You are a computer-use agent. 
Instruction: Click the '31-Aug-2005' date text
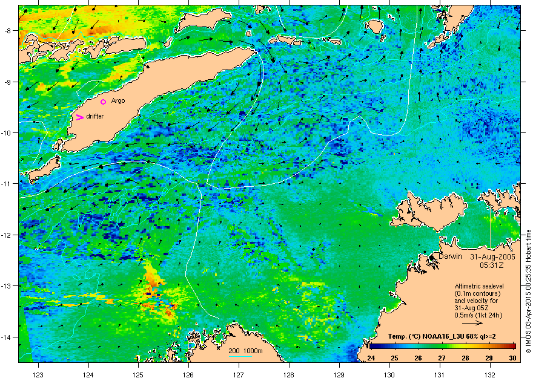[x=492, y=257]
